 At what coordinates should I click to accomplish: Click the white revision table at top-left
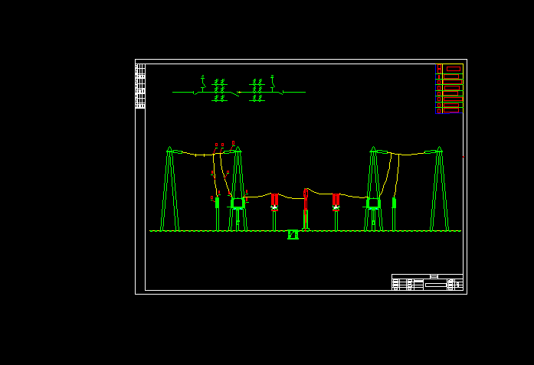tap(140, 86)
